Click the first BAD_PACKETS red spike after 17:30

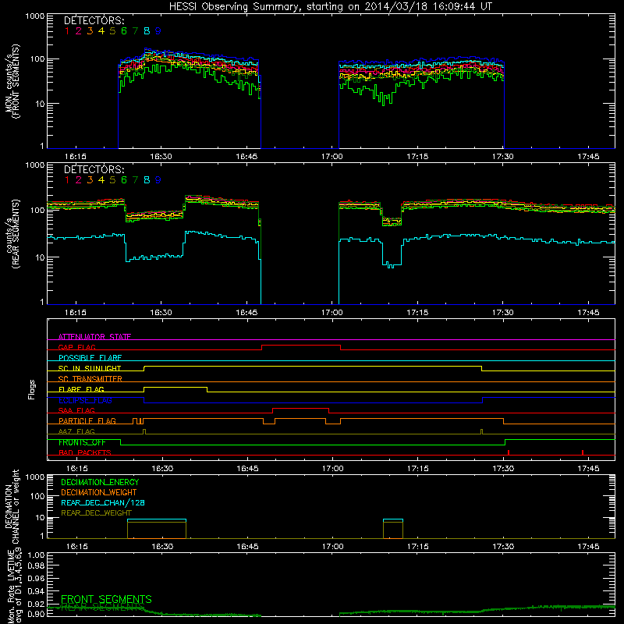point(509,452)
